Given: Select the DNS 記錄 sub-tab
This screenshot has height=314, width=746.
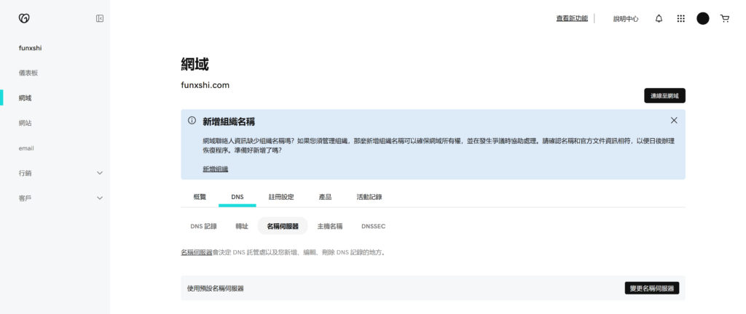Looking at the screenshot, I should pyautogui.click(x=203, y=226).
